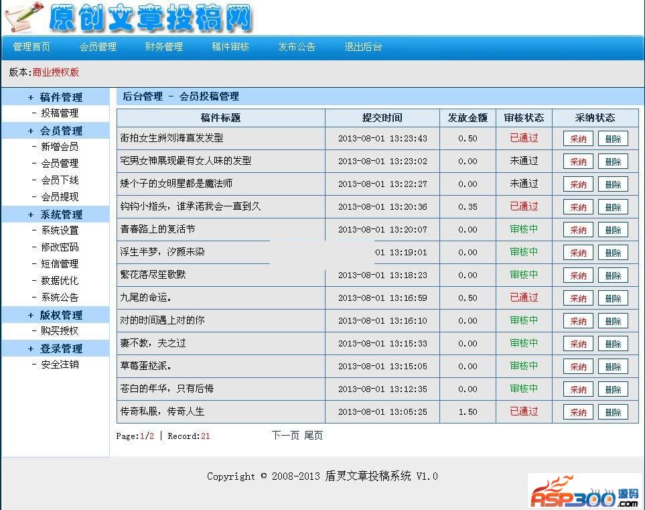This screenshot has height=510, width=645.
Task: Go to 修改密码 sidebar link
Action: click(x=60, y=247)
